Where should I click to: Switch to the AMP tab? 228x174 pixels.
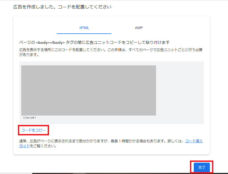coord(139,28)
